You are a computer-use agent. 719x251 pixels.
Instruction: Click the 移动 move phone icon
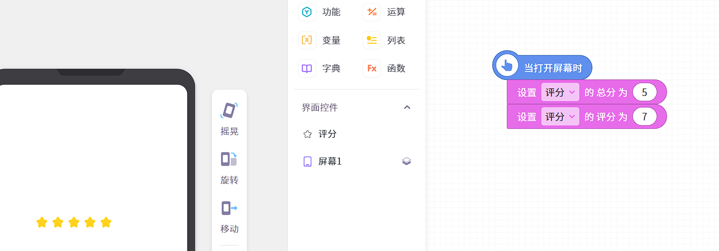(x=229, y=208)
